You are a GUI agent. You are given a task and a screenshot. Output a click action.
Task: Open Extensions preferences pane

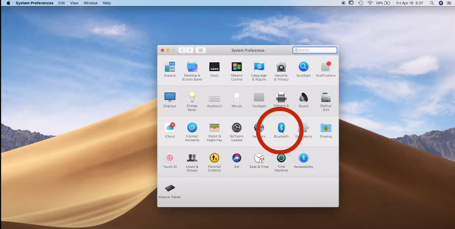(x=303, y=130)
